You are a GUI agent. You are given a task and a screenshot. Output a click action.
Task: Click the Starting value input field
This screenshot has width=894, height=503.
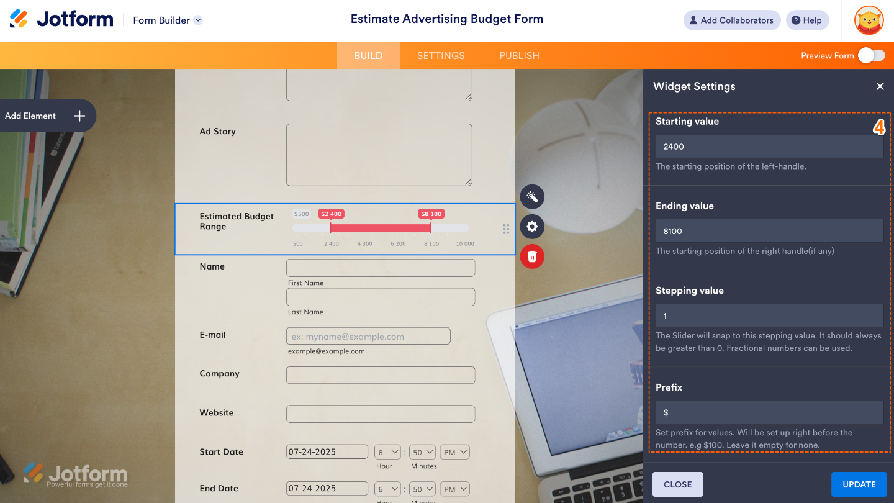pos(769,146)
